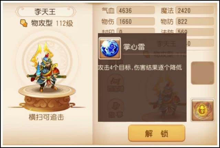
Task: Select the empty brown skill slot
Action: (202, 73)
